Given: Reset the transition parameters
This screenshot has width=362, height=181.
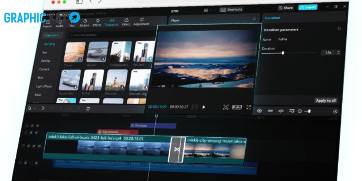Looking at the screenshot, I should [339, 29].
